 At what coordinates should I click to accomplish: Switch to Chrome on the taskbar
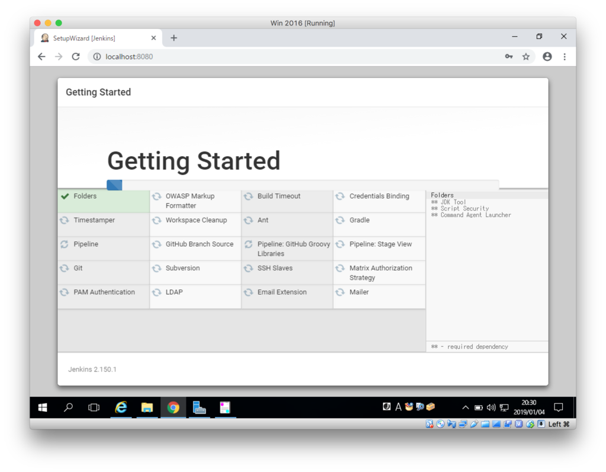pos(173,408)
